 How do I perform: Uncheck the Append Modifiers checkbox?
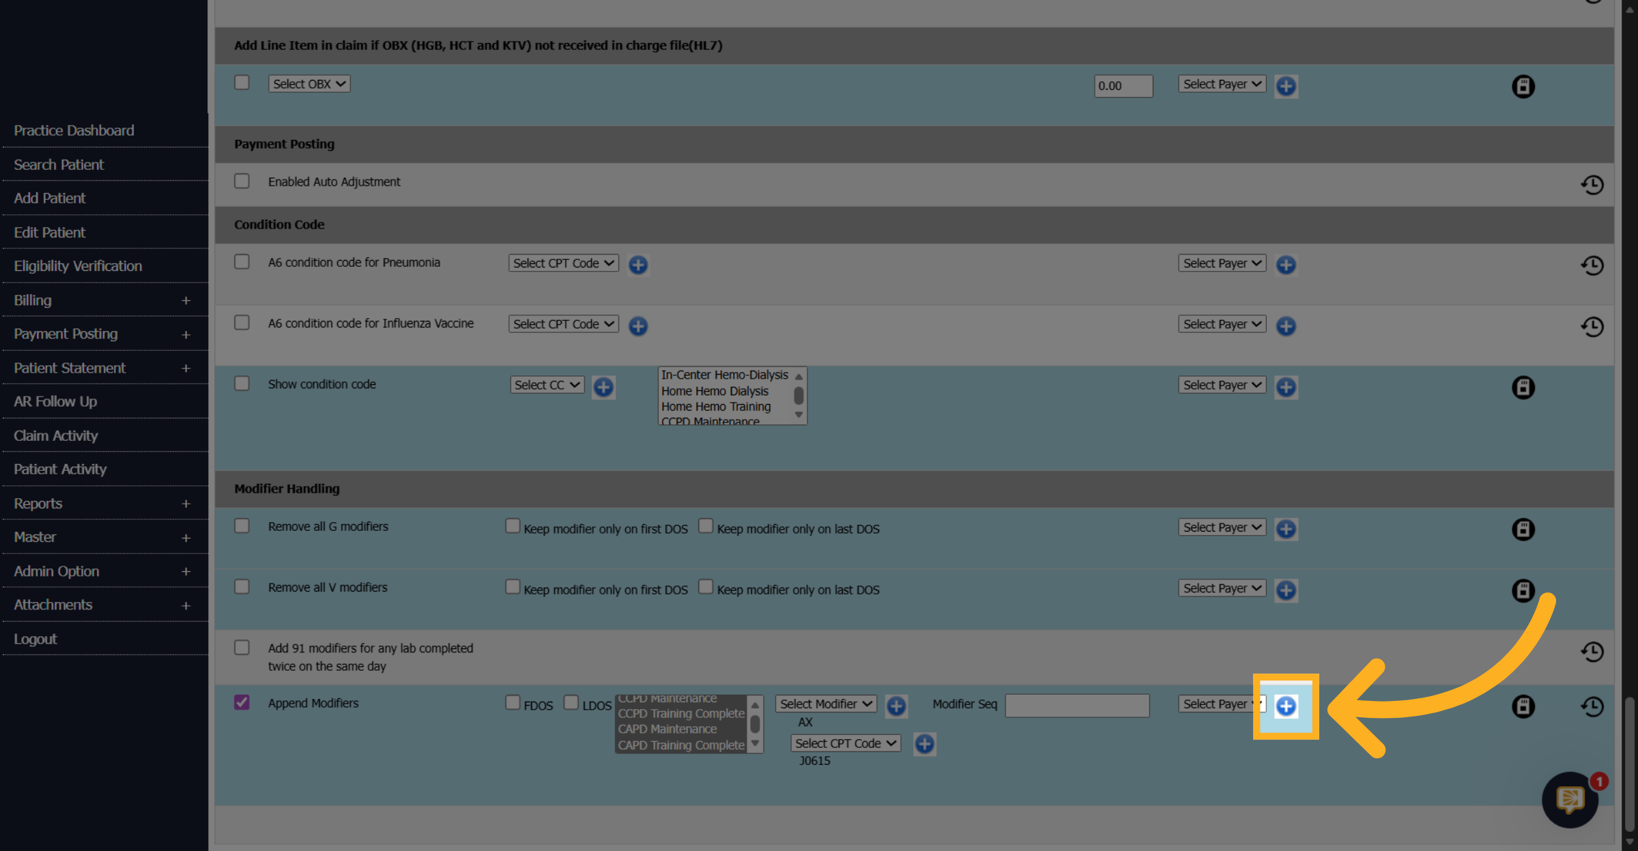pyautogui.click(x=242, y=702)
